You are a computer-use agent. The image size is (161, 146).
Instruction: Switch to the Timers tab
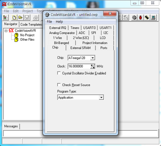(x=75, y=28)
